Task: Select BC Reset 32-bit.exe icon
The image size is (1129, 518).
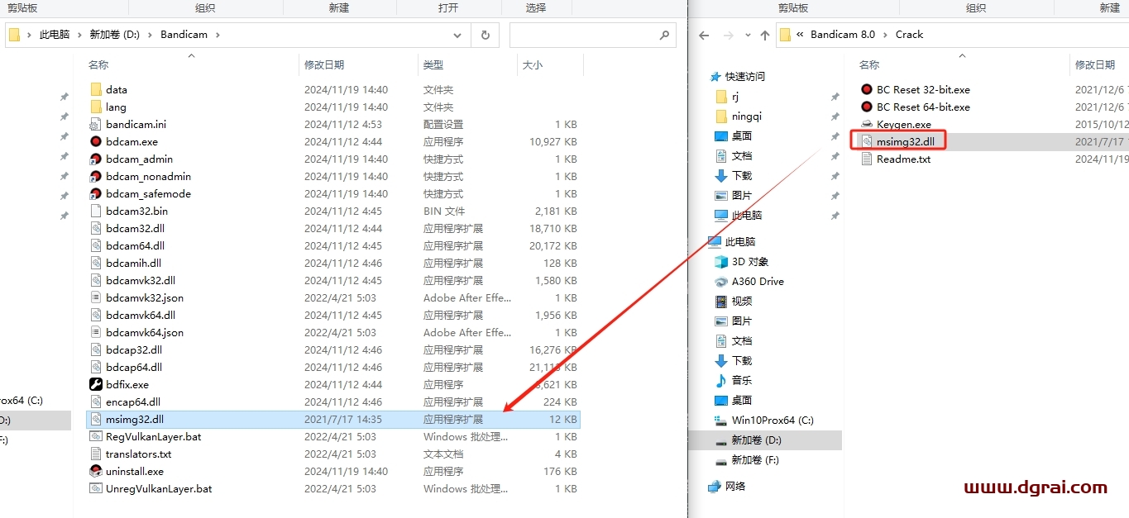Action: point(866,89)
